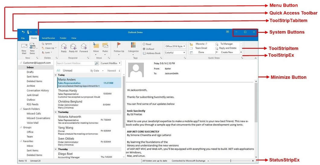Collapse the ribbon with the minimize chevron

(255, 58)
